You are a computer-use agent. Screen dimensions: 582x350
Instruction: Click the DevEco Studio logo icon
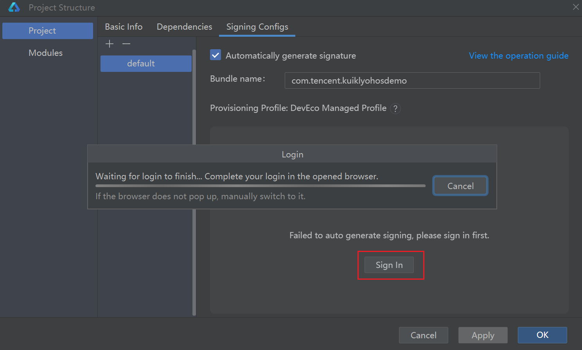click(14, 7)
